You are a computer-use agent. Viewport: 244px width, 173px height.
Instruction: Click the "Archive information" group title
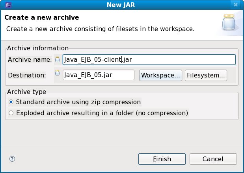(38, 48)
